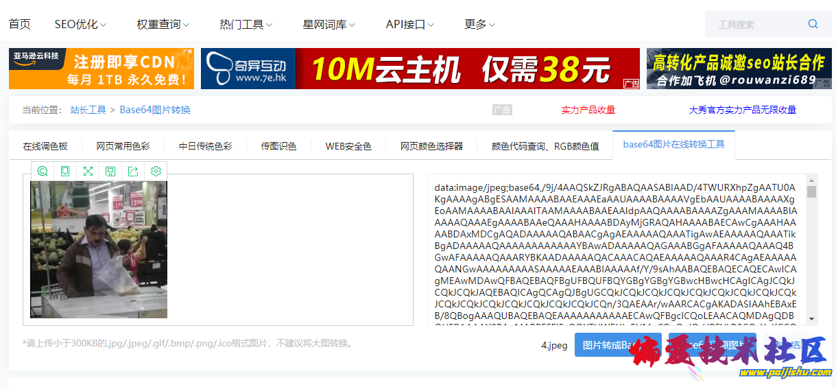Open the 站长工具 breadcrumb link

(x=88, y=110)
